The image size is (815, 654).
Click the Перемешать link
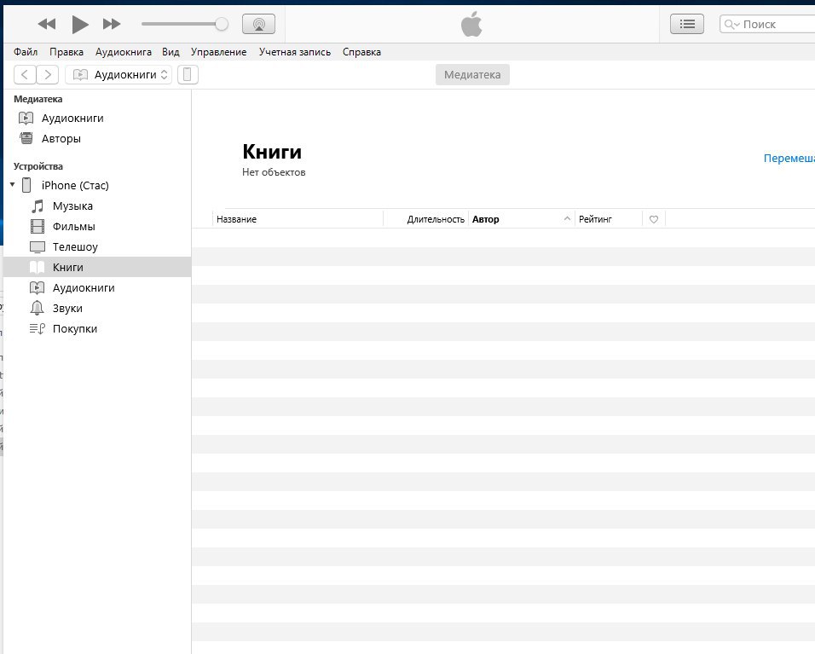[x=789, y=159]
